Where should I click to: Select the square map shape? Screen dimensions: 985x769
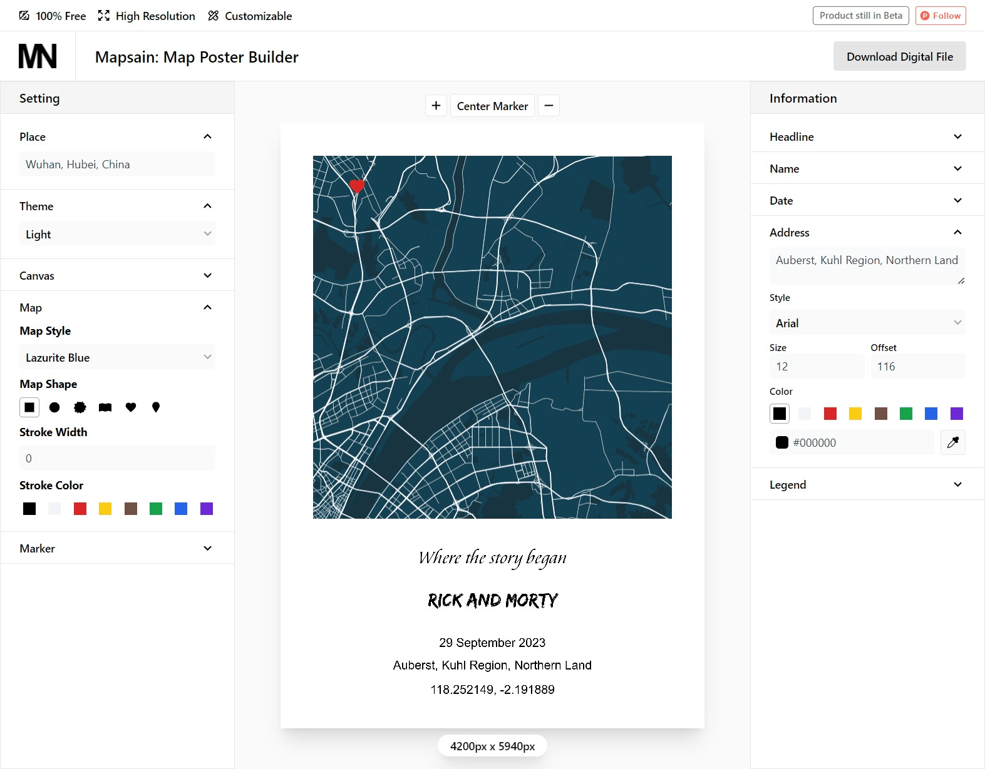pyautogui.click(x=29, y=407)
